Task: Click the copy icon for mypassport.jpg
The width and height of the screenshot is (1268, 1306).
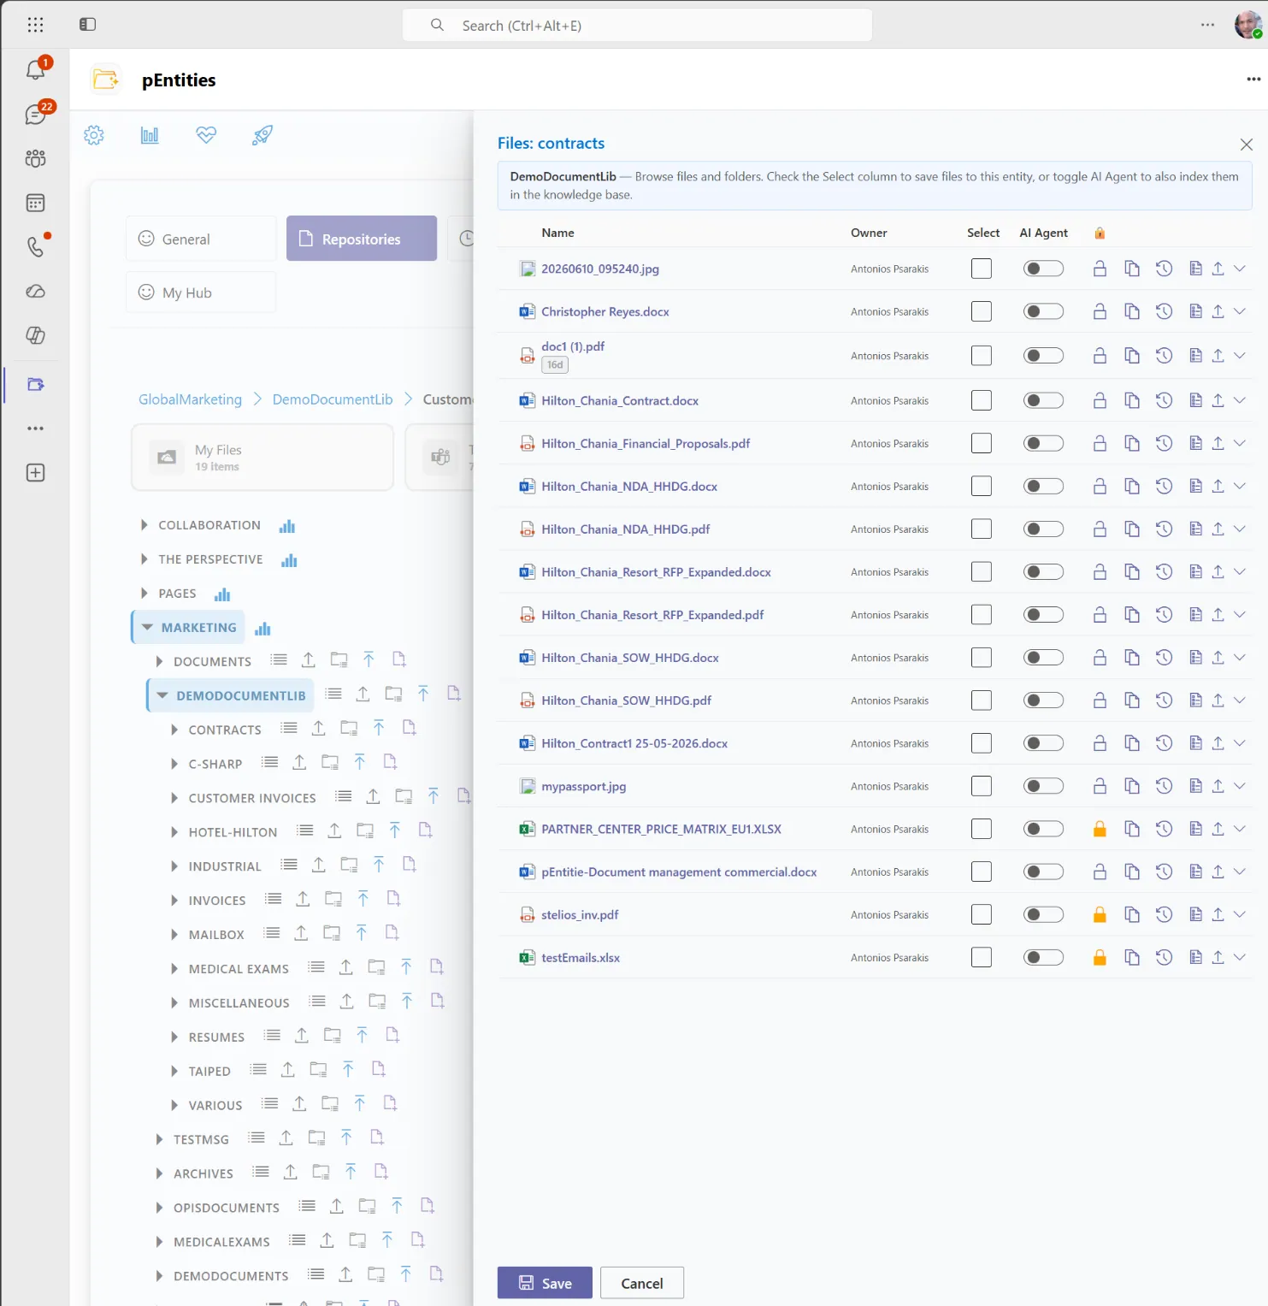Action: [1132, 786]
